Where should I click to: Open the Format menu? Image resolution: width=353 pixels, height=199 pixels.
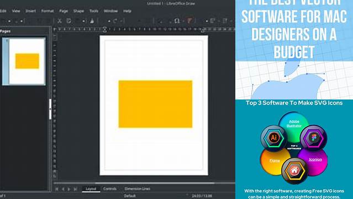[48, 11]
